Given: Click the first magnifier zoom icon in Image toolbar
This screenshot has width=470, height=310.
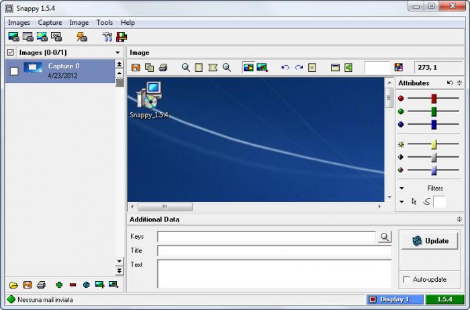Looking at the screenshot, I should 186,67.
